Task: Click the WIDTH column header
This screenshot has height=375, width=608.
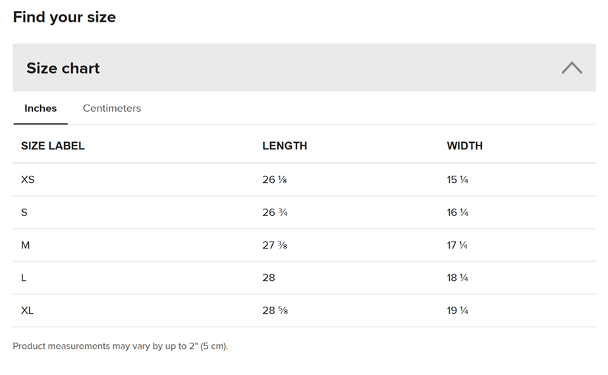Action: (x=464, y=146)
